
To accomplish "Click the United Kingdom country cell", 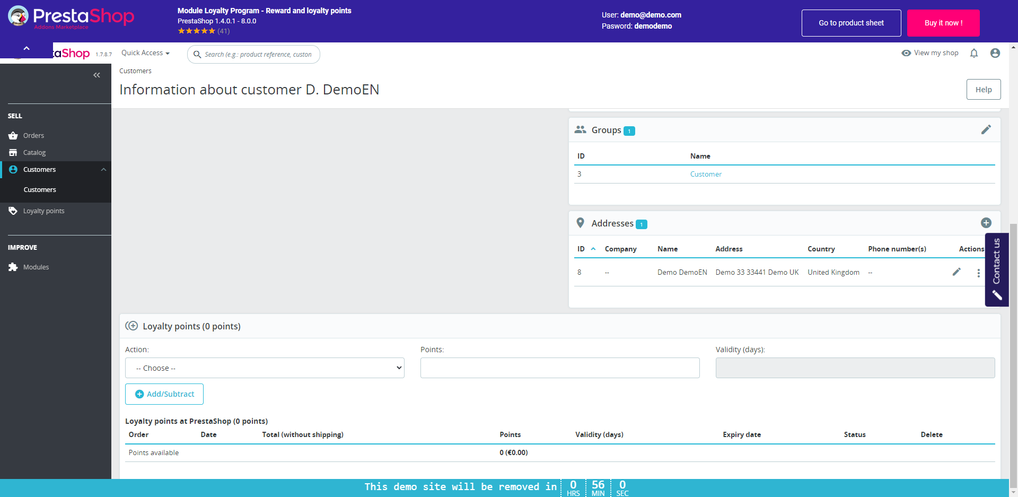I will (833, 272).
